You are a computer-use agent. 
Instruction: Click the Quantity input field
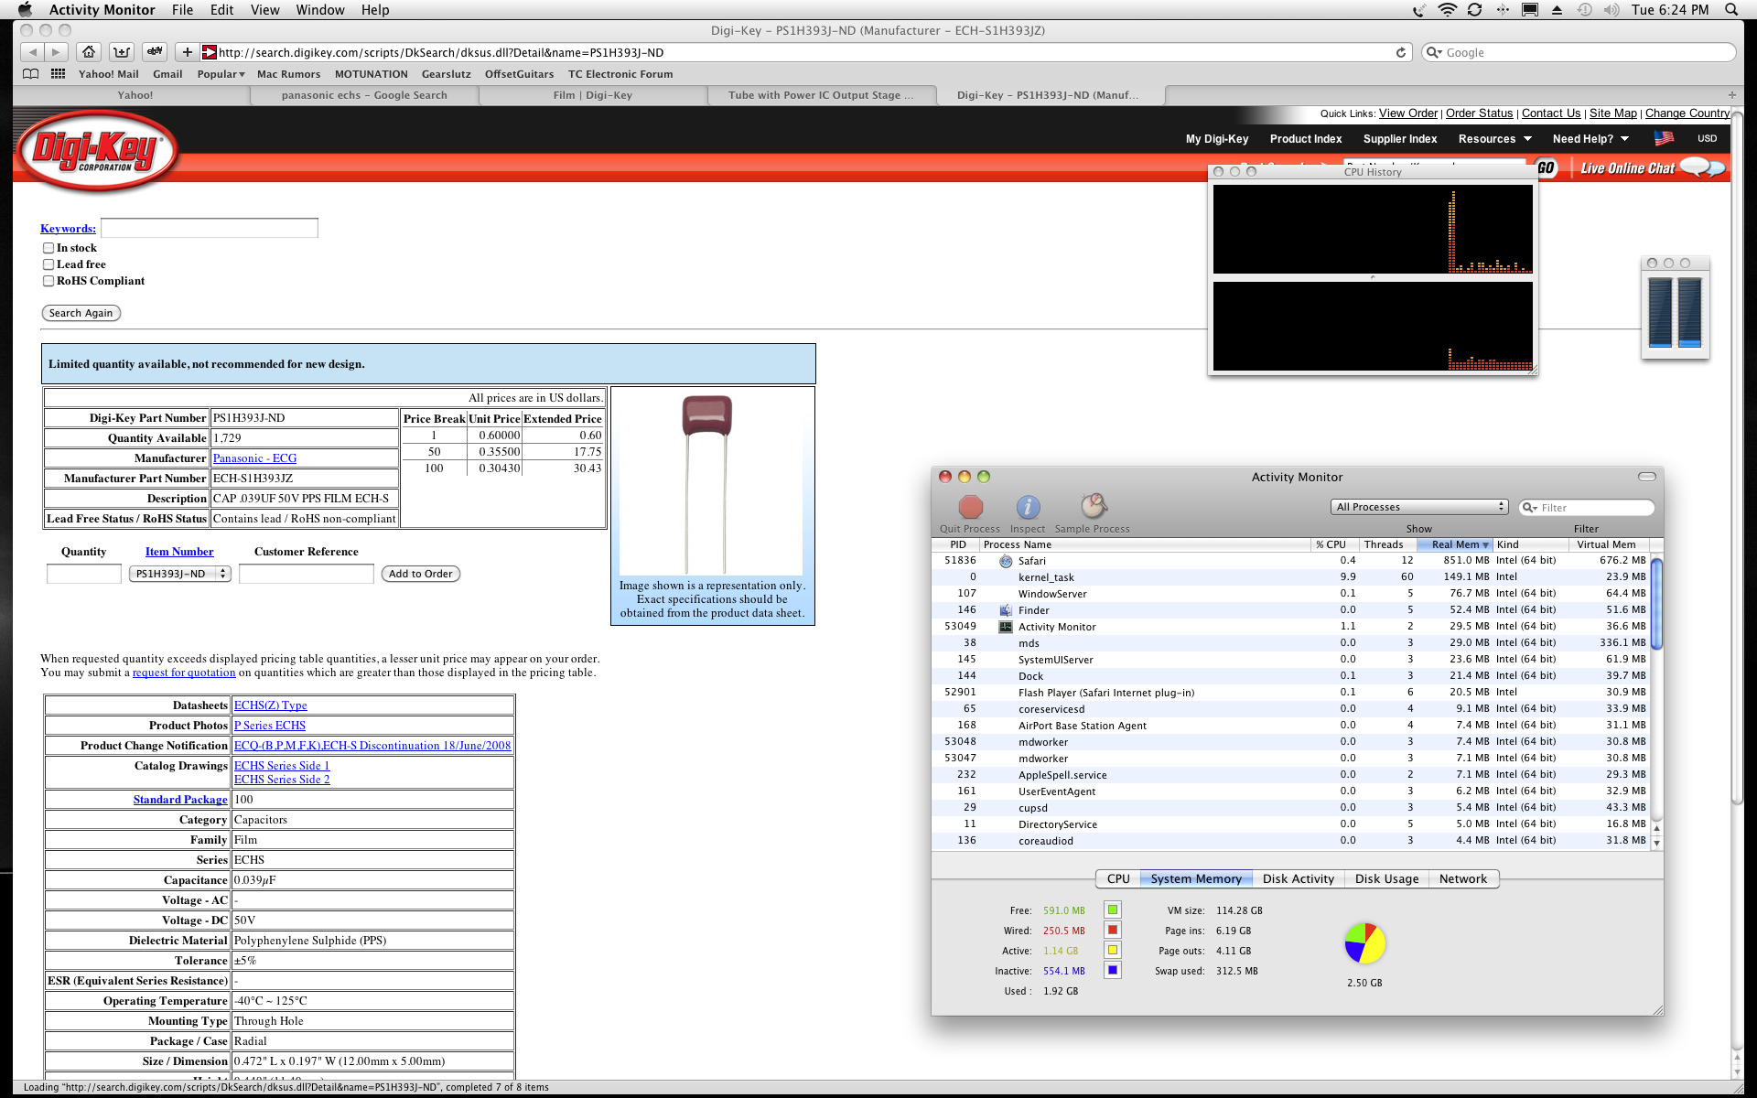[84, 574]
